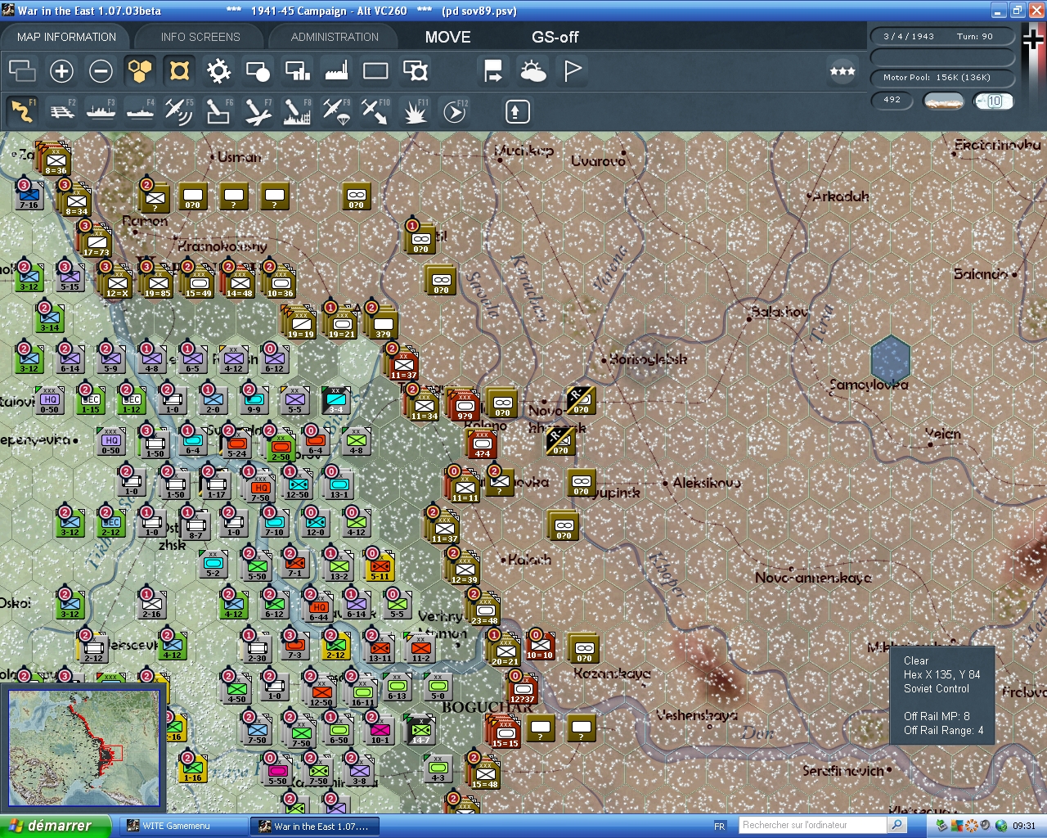1047x838 pixels.
Task: Click the three-star button
Action: 843,71
